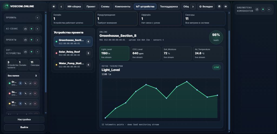Image resolution: width=277 pixels, height=134 pixels.
Task: Add a new AI-сеанс with plus icon
Action: click(31, 29)
